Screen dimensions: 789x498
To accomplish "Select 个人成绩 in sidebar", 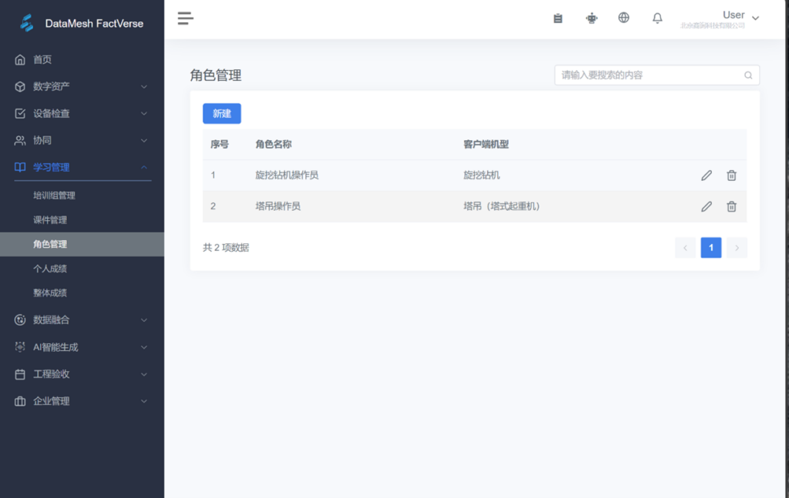I will 50,269.
